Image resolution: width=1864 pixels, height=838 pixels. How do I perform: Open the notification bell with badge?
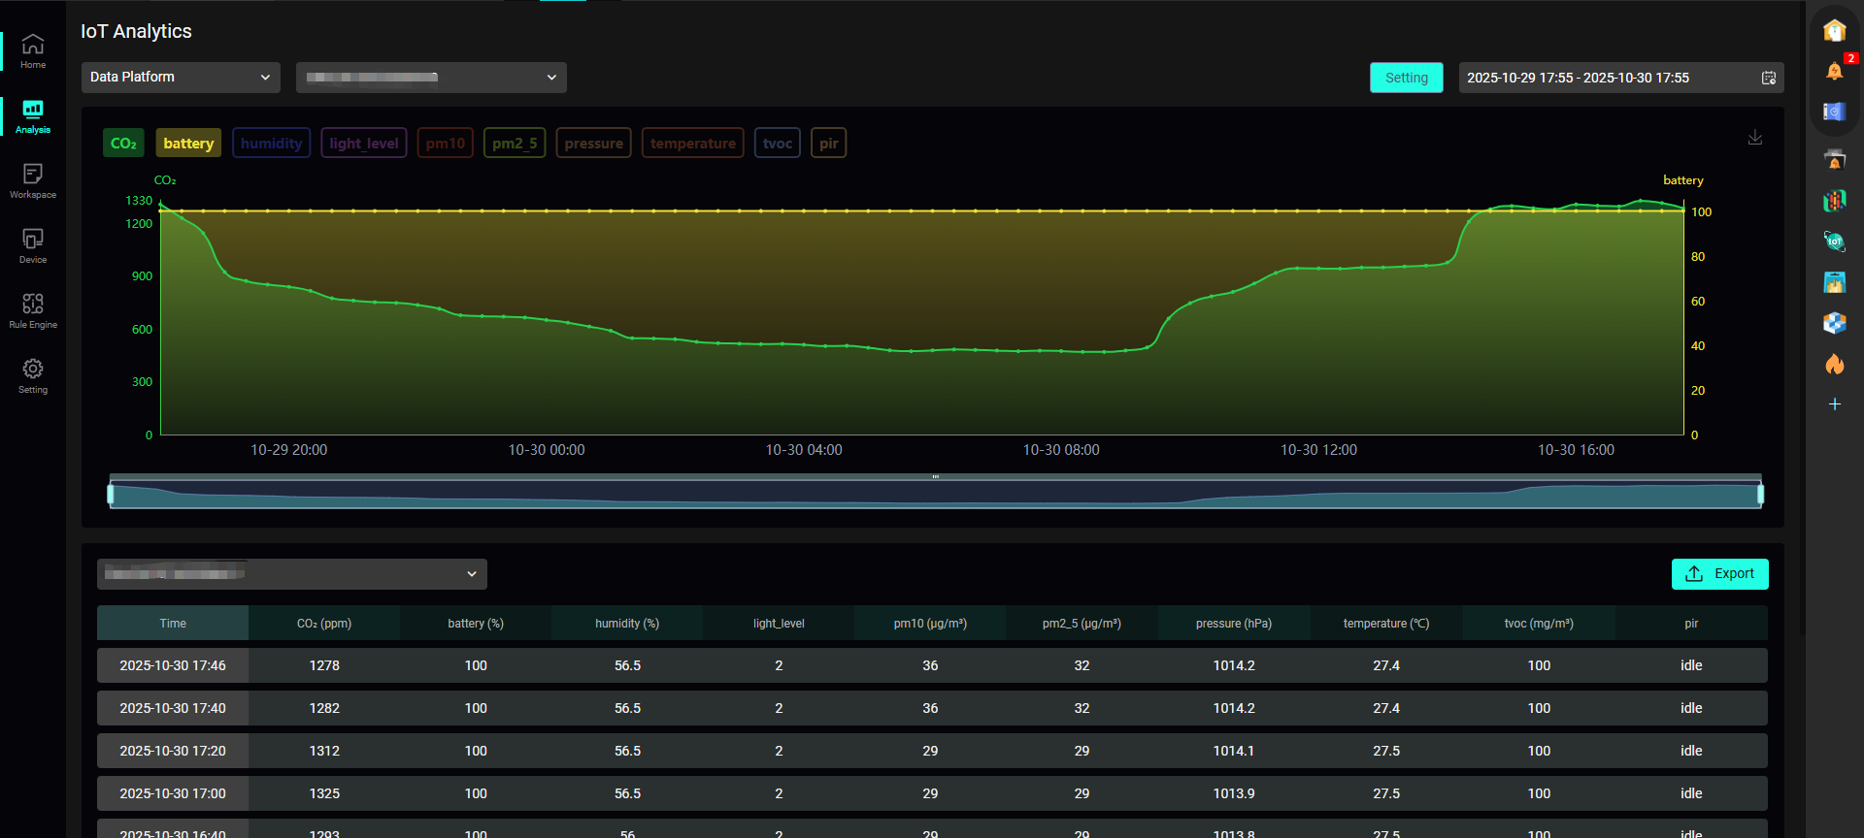(x=1834, y=71)
